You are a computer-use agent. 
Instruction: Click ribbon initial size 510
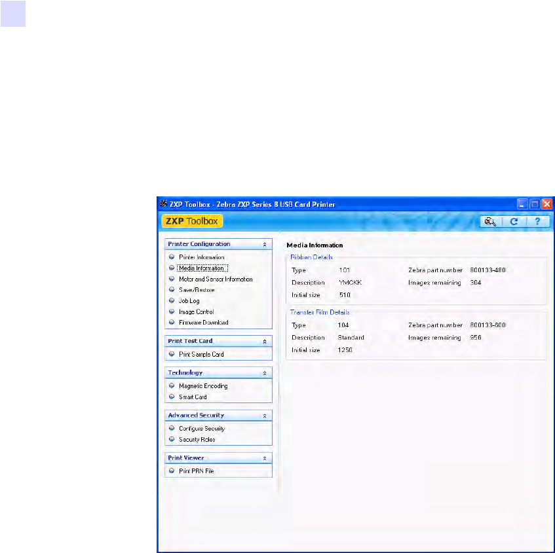point(345,295)
